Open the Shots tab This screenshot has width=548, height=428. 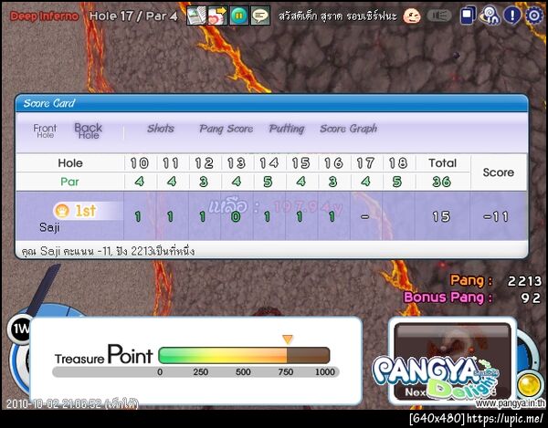161,129
